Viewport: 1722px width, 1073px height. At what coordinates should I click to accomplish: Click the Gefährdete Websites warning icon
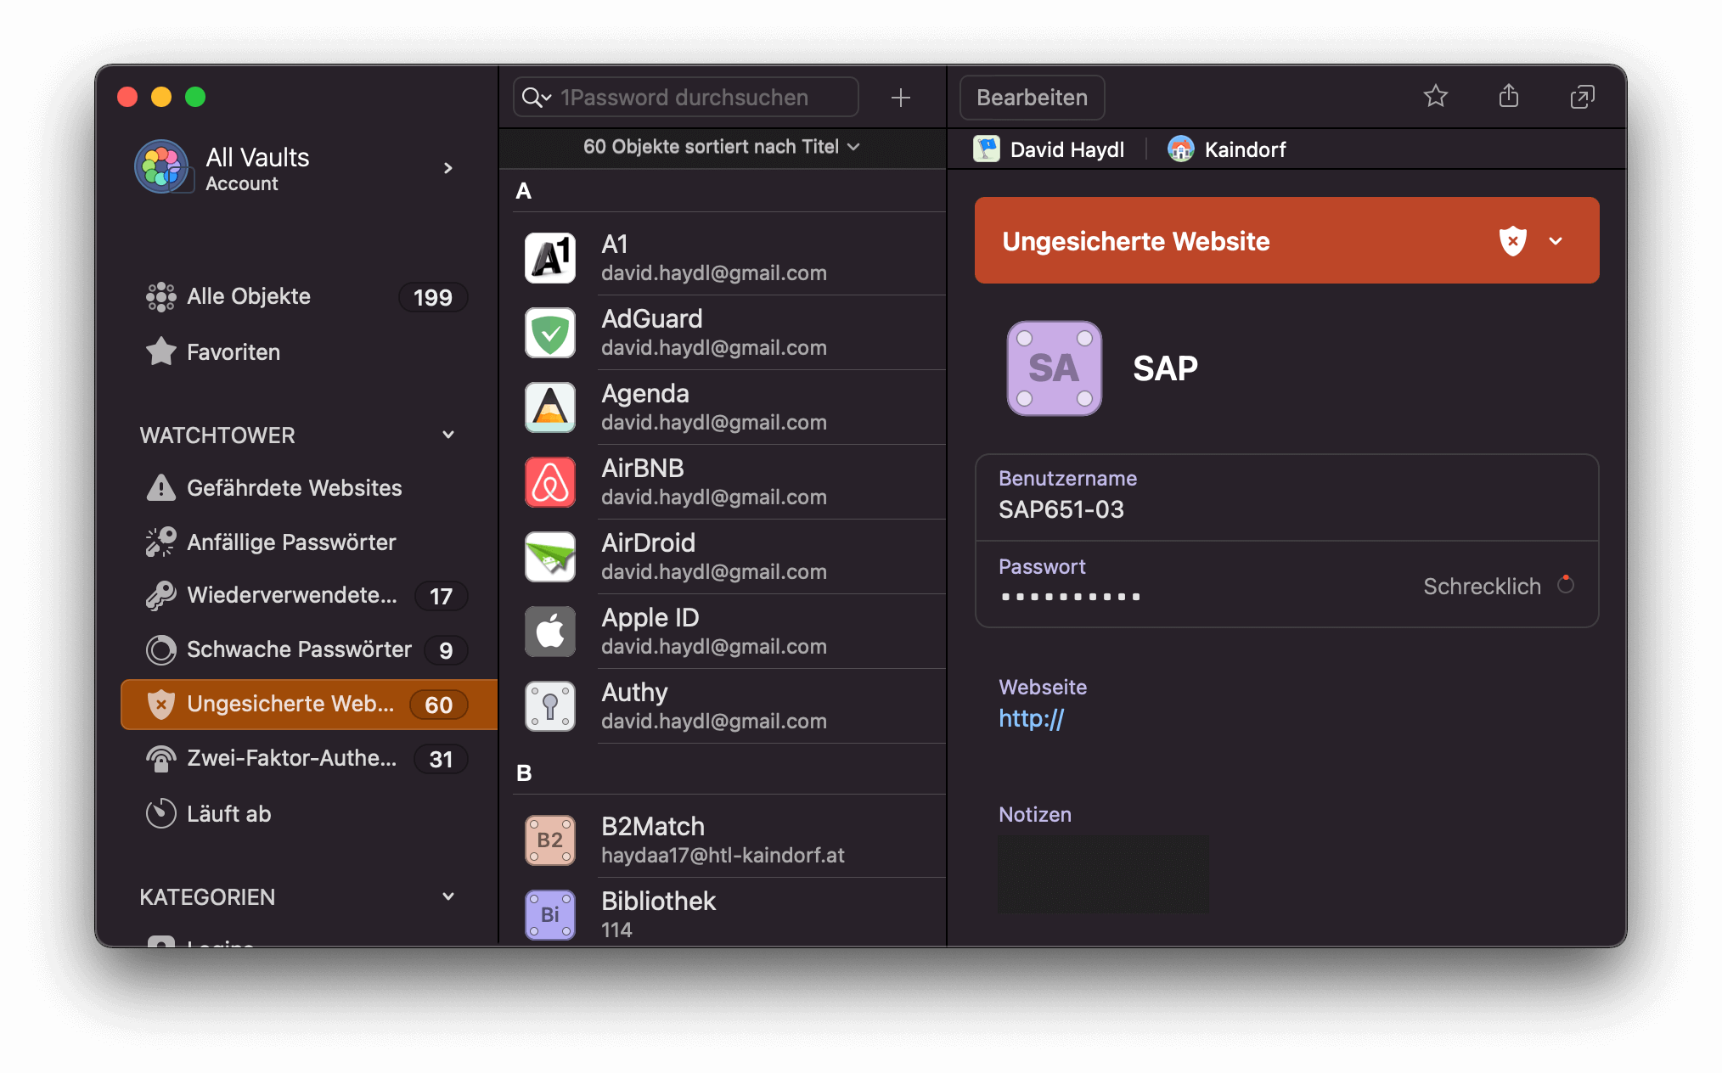160,488
